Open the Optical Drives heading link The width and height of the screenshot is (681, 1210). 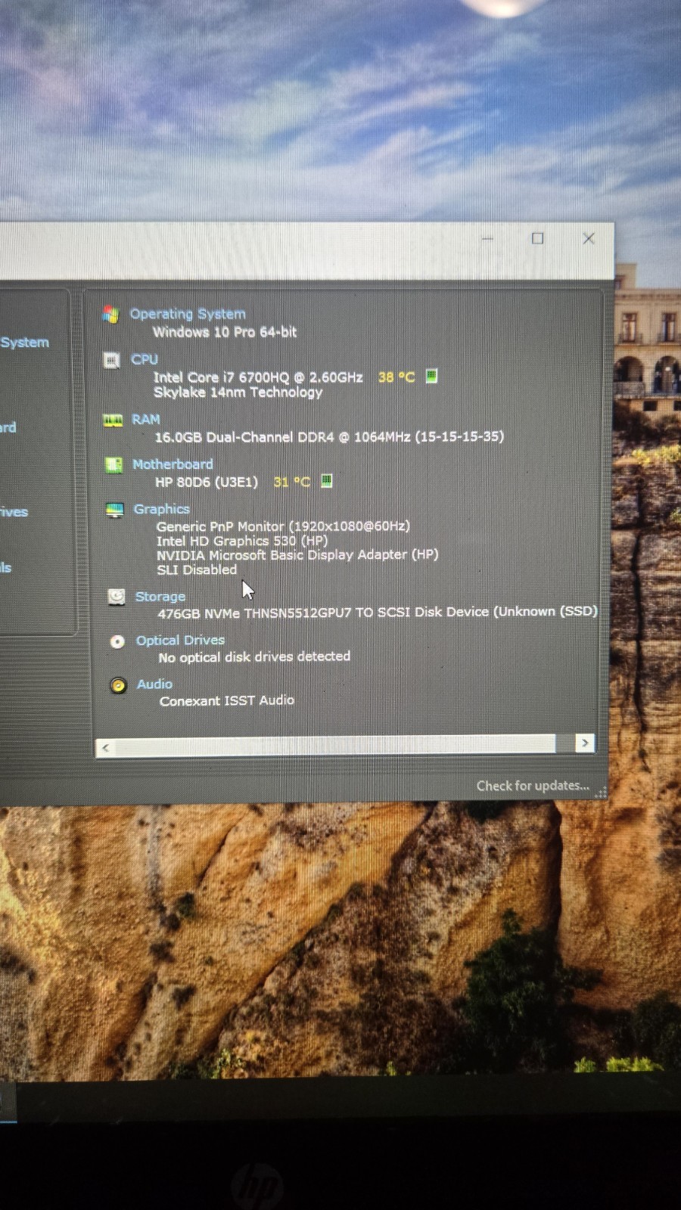[180, 640]
